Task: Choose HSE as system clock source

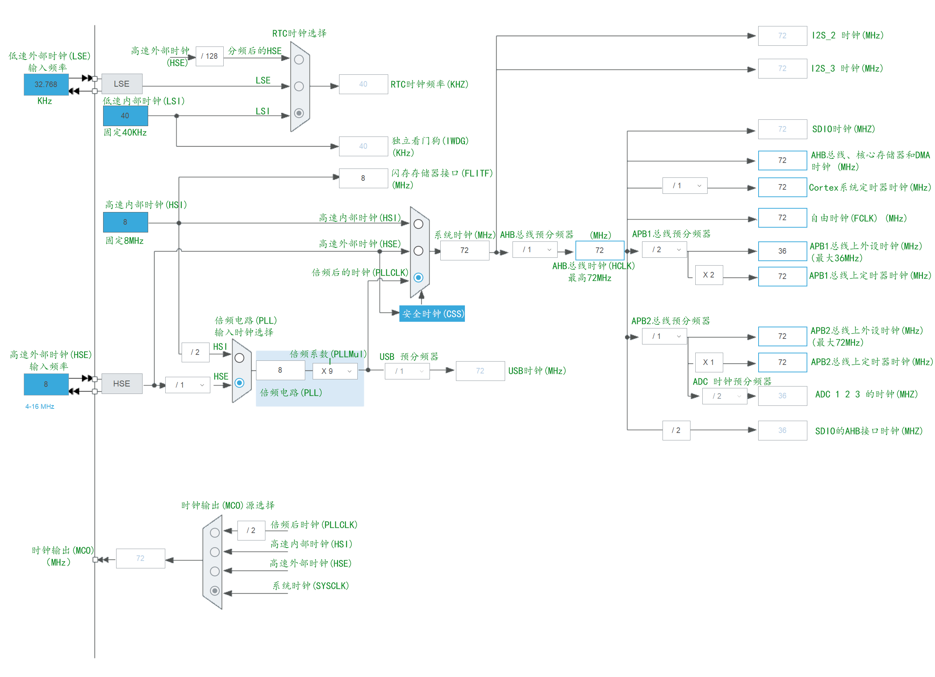Action: click(418, 251)
